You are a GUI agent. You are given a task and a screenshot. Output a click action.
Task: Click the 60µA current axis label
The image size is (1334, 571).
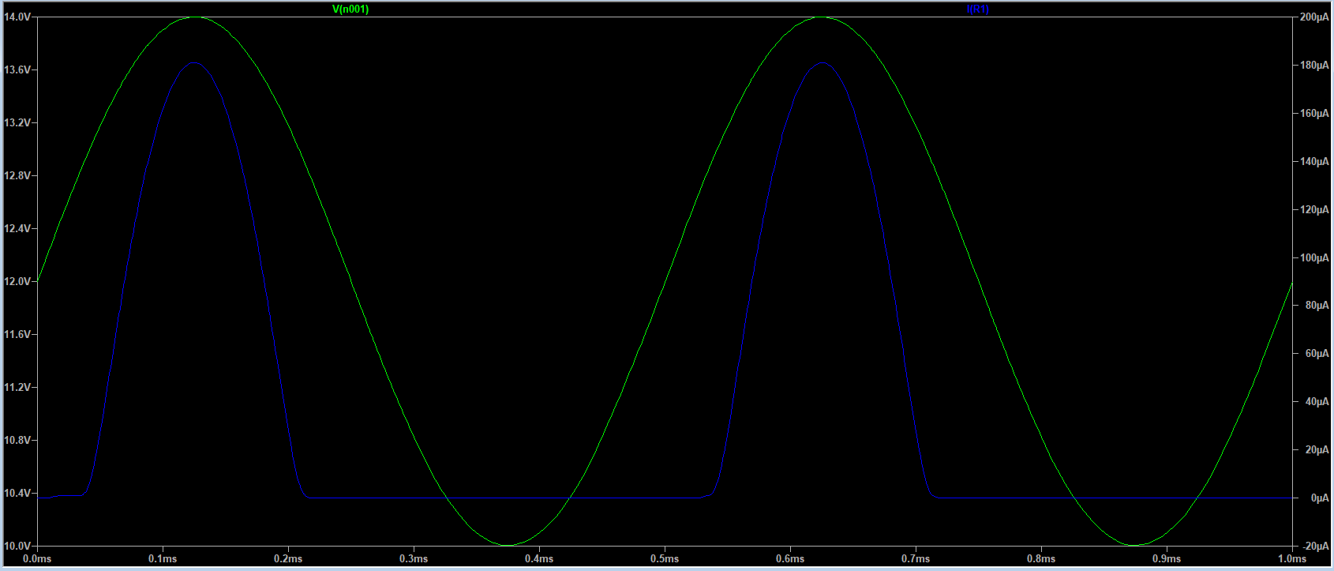pos(1317,354)
